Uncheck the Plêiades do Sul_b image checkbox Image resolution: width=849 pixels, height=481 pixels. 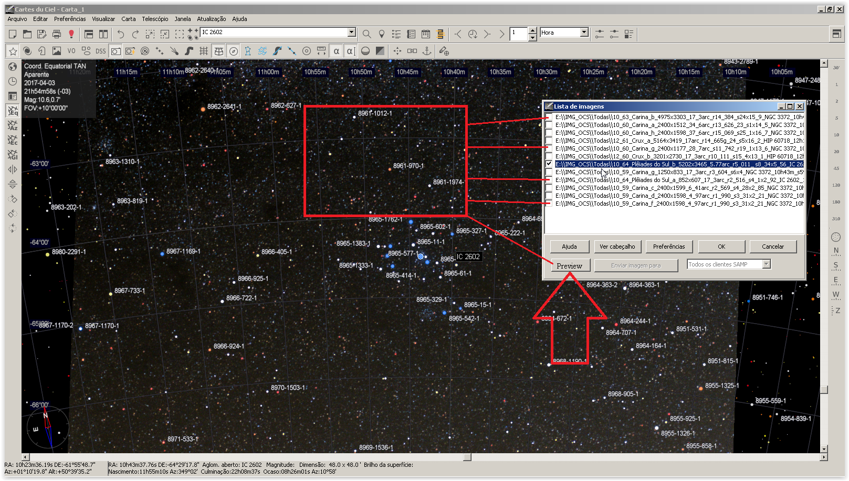(549, 164)
